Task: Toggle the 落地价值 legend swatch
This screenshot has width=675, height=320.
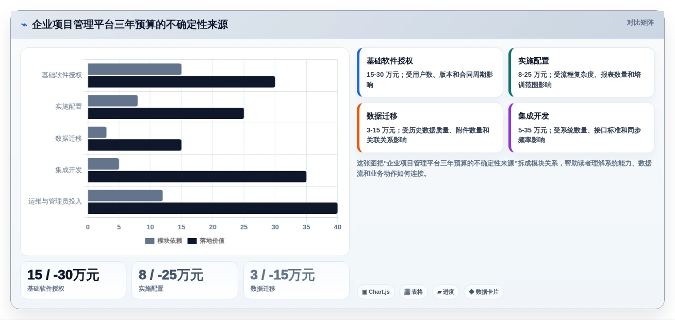Action: click(192, 241)
